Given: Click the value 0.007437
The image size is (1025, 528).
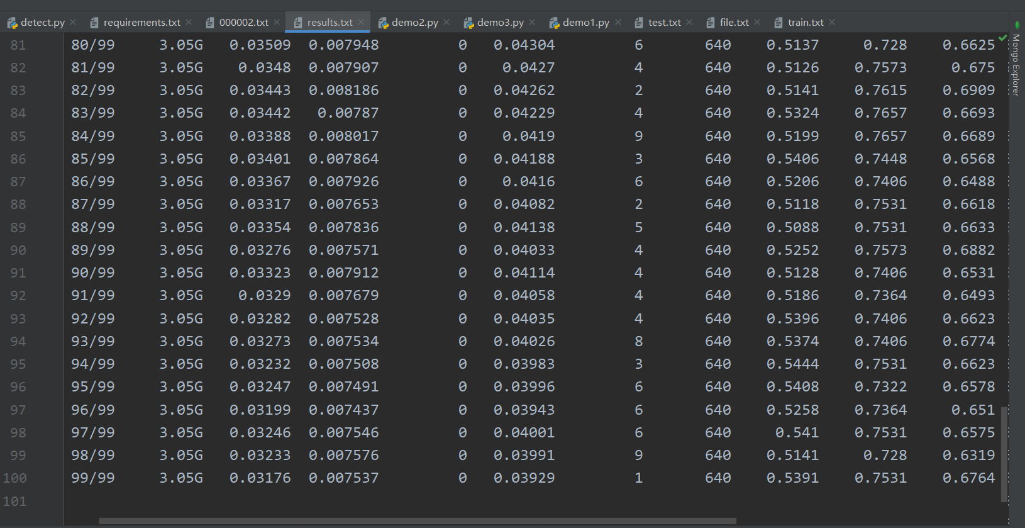Looking at the screenshot, I should tap(344, 410).
